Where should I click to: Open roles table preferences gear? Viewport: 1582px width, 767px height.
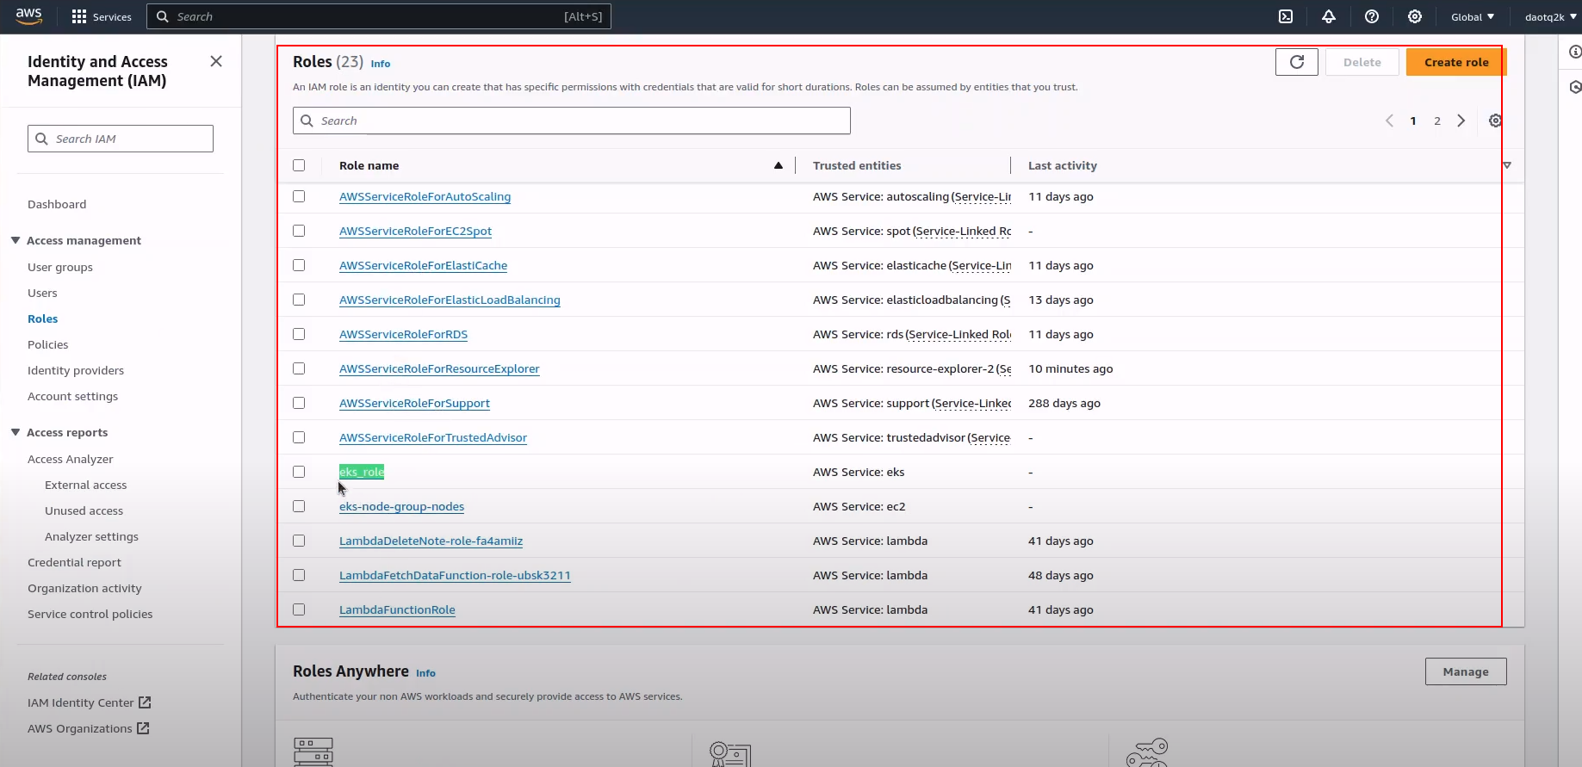pyautogui.click(x=1495, y=121)
